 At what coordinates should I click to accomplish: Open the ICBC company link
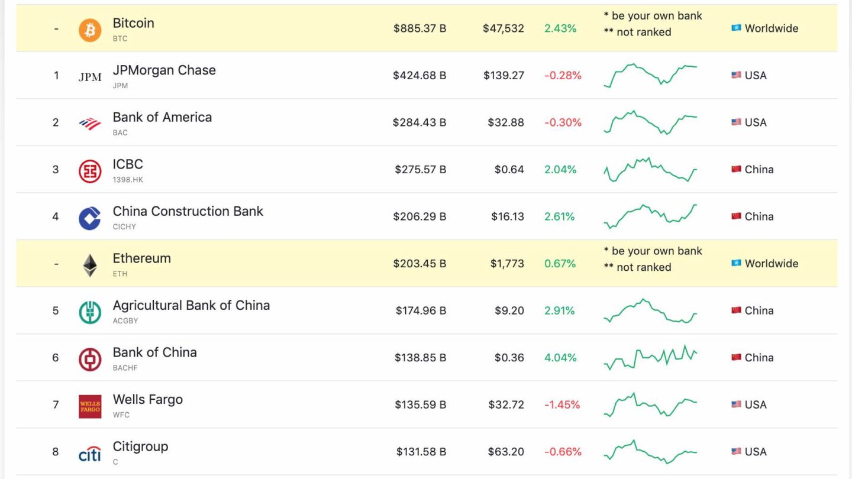[x=128, y=164]
